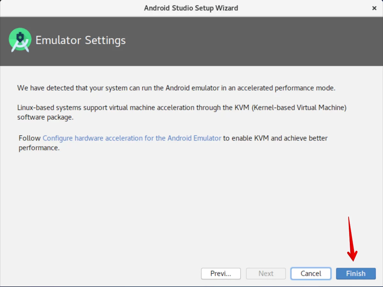Click the text "to enable KVM and achieve better"

pyautogui.click(x=275, y=138)
